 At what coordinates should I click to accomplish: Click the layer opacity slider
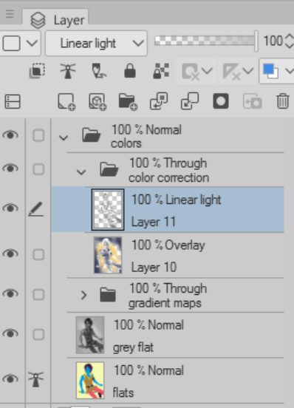pos(206,41)
